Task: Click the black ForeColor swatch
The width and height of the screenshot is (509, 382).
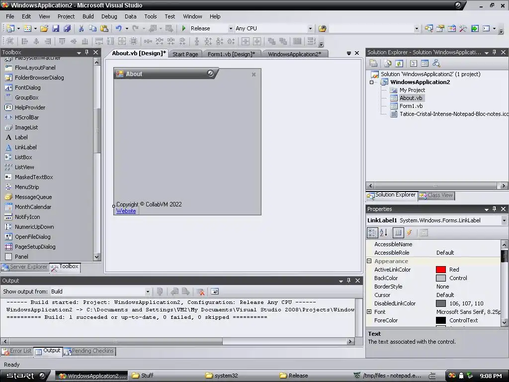Action: tap(440, 320)
